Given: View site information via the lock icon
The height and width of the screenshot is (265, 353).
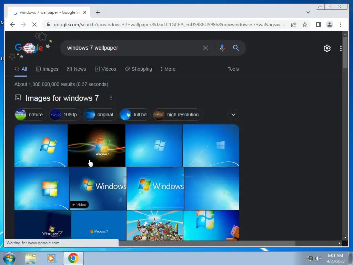Looking at the screenshot, I should (48, 24).
